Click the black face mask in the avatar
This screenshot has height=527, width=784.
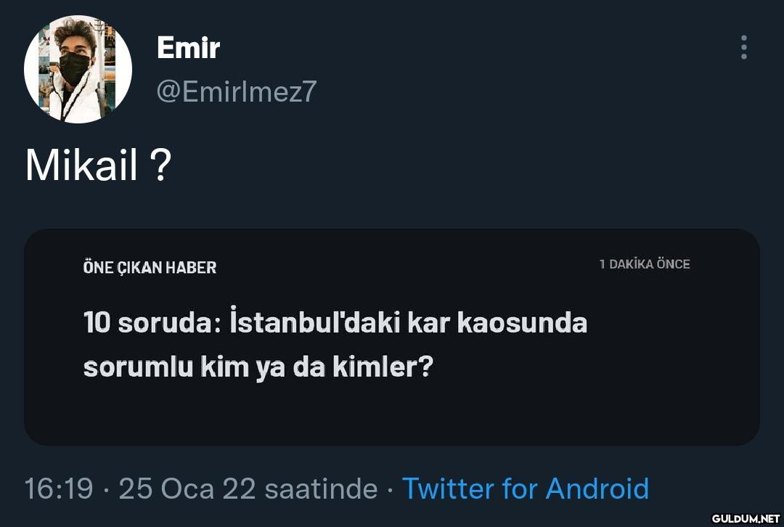tap(75, 68)
